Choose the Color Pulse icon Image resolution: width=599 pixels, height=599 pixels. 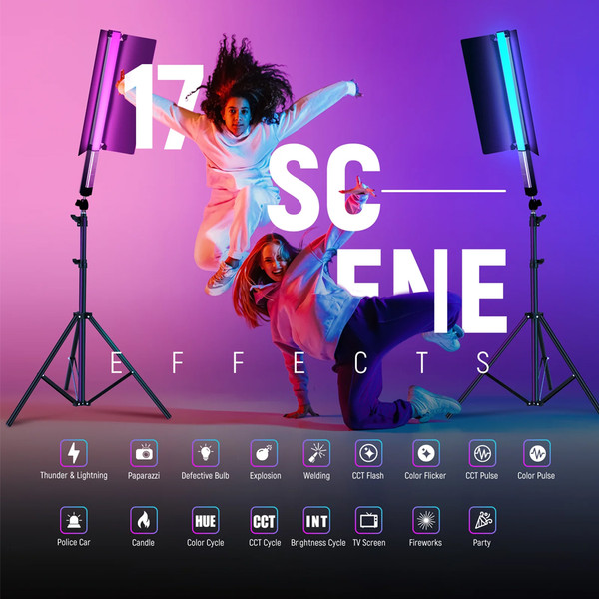(537, 453)
